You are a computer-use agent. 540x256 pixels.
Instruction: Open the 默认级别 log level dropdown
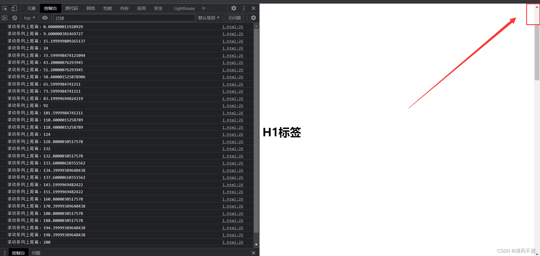pos(209,18)
